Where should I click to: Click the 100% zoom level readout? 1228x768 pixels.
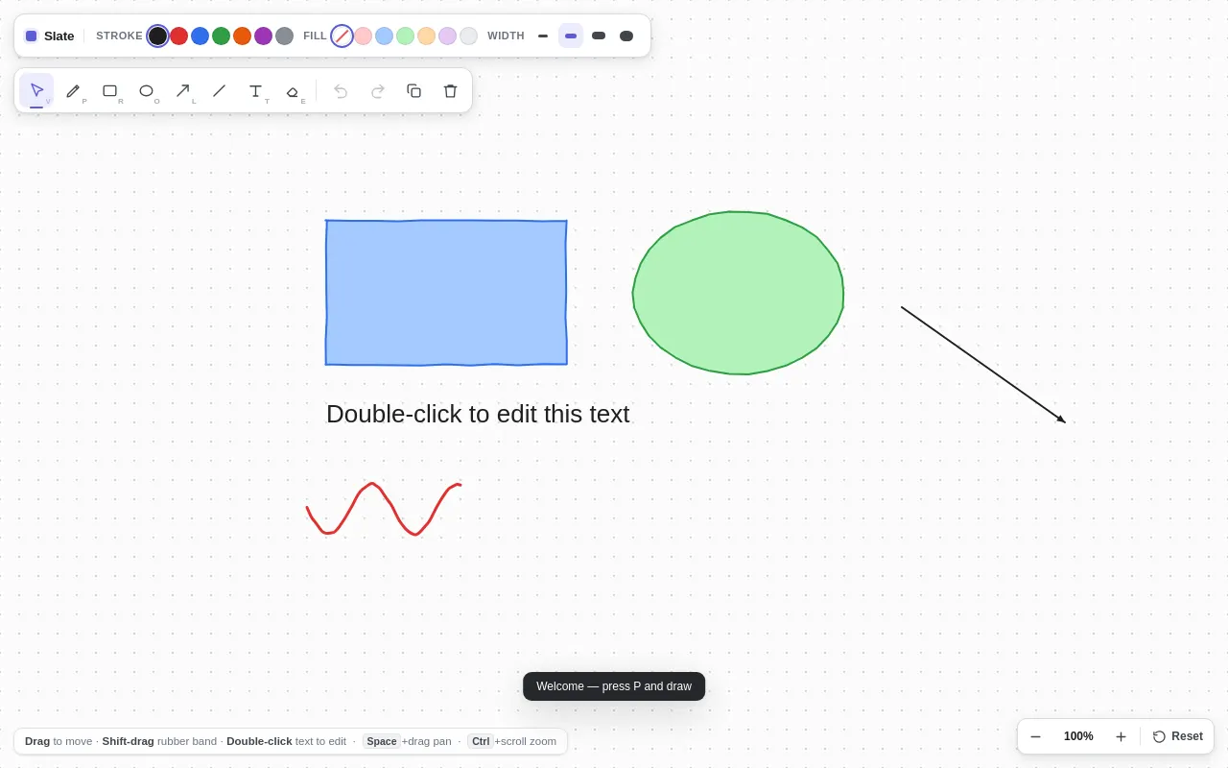(1078, 736)
